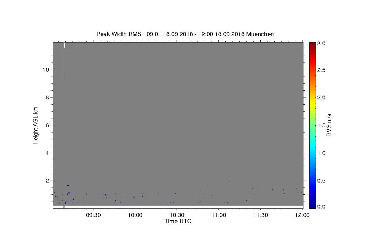Click the colorbar value 1.5
Screen dimensions: 375x250
pos(322,125)
